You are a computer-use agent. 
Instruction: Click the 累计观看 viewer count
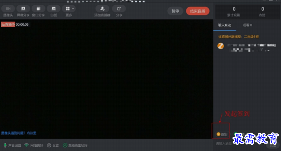[x=234, y=12]
